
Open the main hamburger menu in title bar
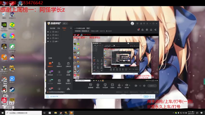click(x=147, y=24)
